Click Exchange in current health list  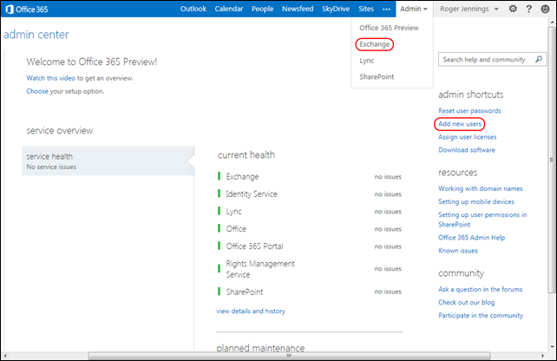[242, 176]
